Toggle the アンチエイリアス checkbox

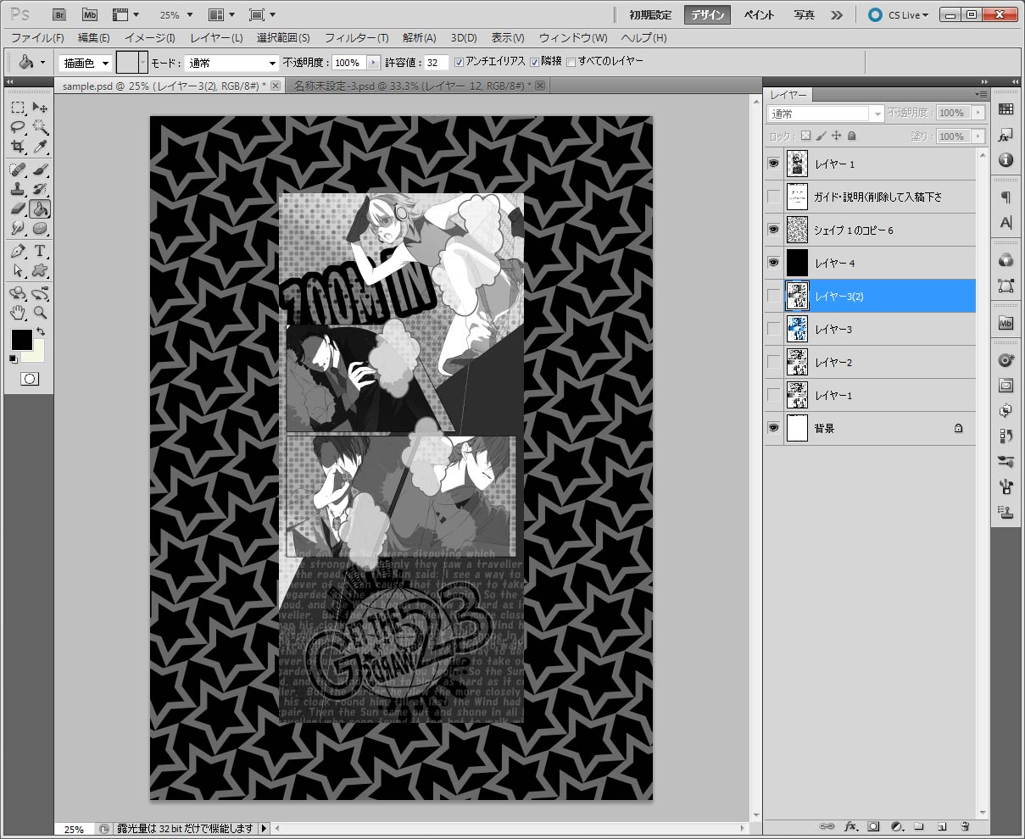pyautogui.click(x=459, y=62)
